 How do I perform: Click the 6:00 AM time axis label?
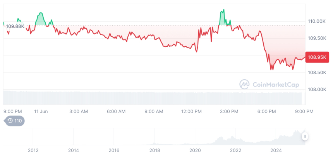(x=116, y=111)
